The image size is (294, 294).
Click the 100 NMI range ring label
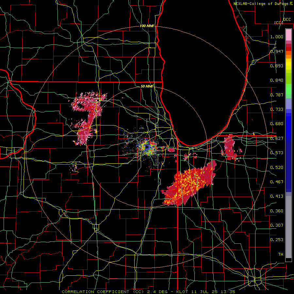[147, 26]
